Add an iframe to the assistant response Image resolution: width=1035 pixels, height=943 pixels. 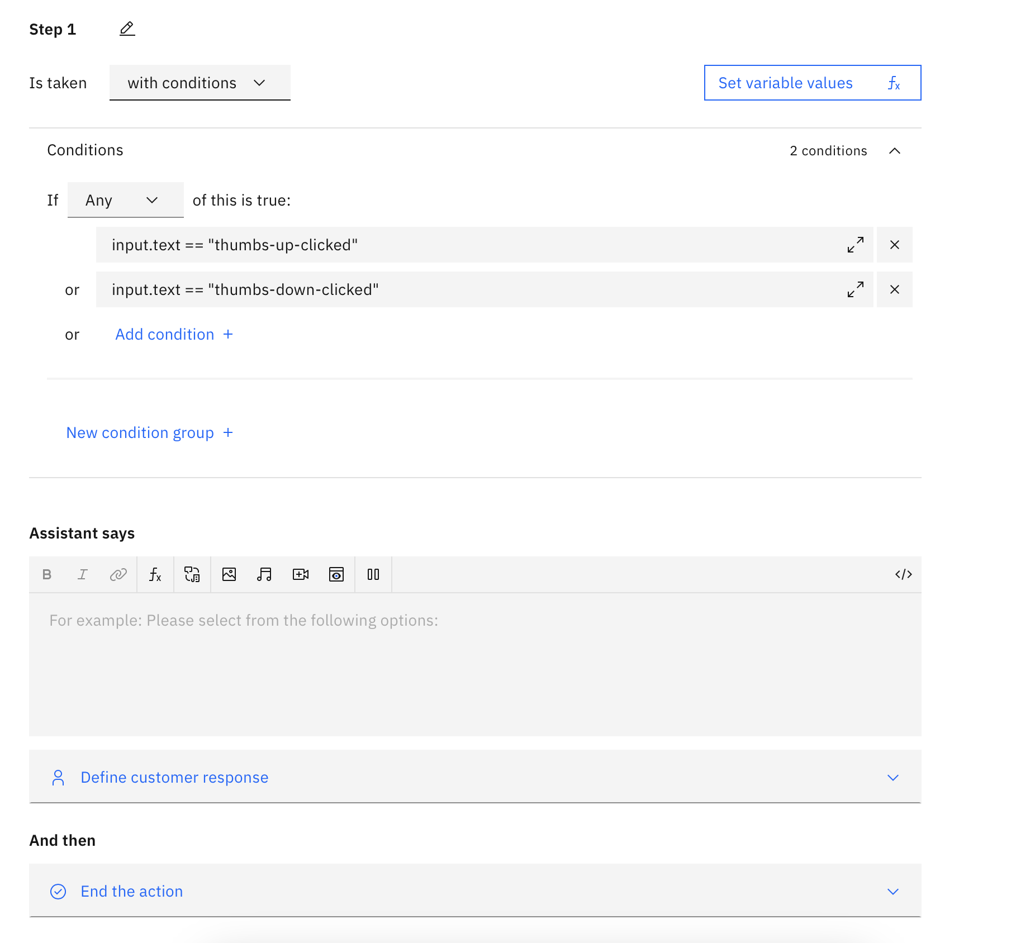(336, 574)
